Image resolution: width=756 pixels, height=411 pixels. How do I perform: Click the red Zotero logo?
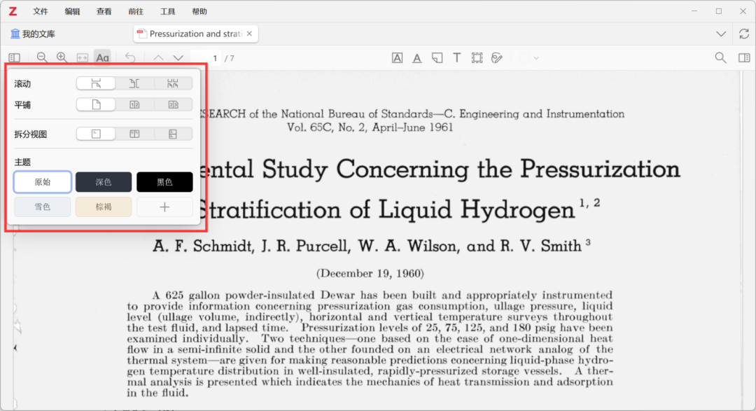click(x=13, y=11)
